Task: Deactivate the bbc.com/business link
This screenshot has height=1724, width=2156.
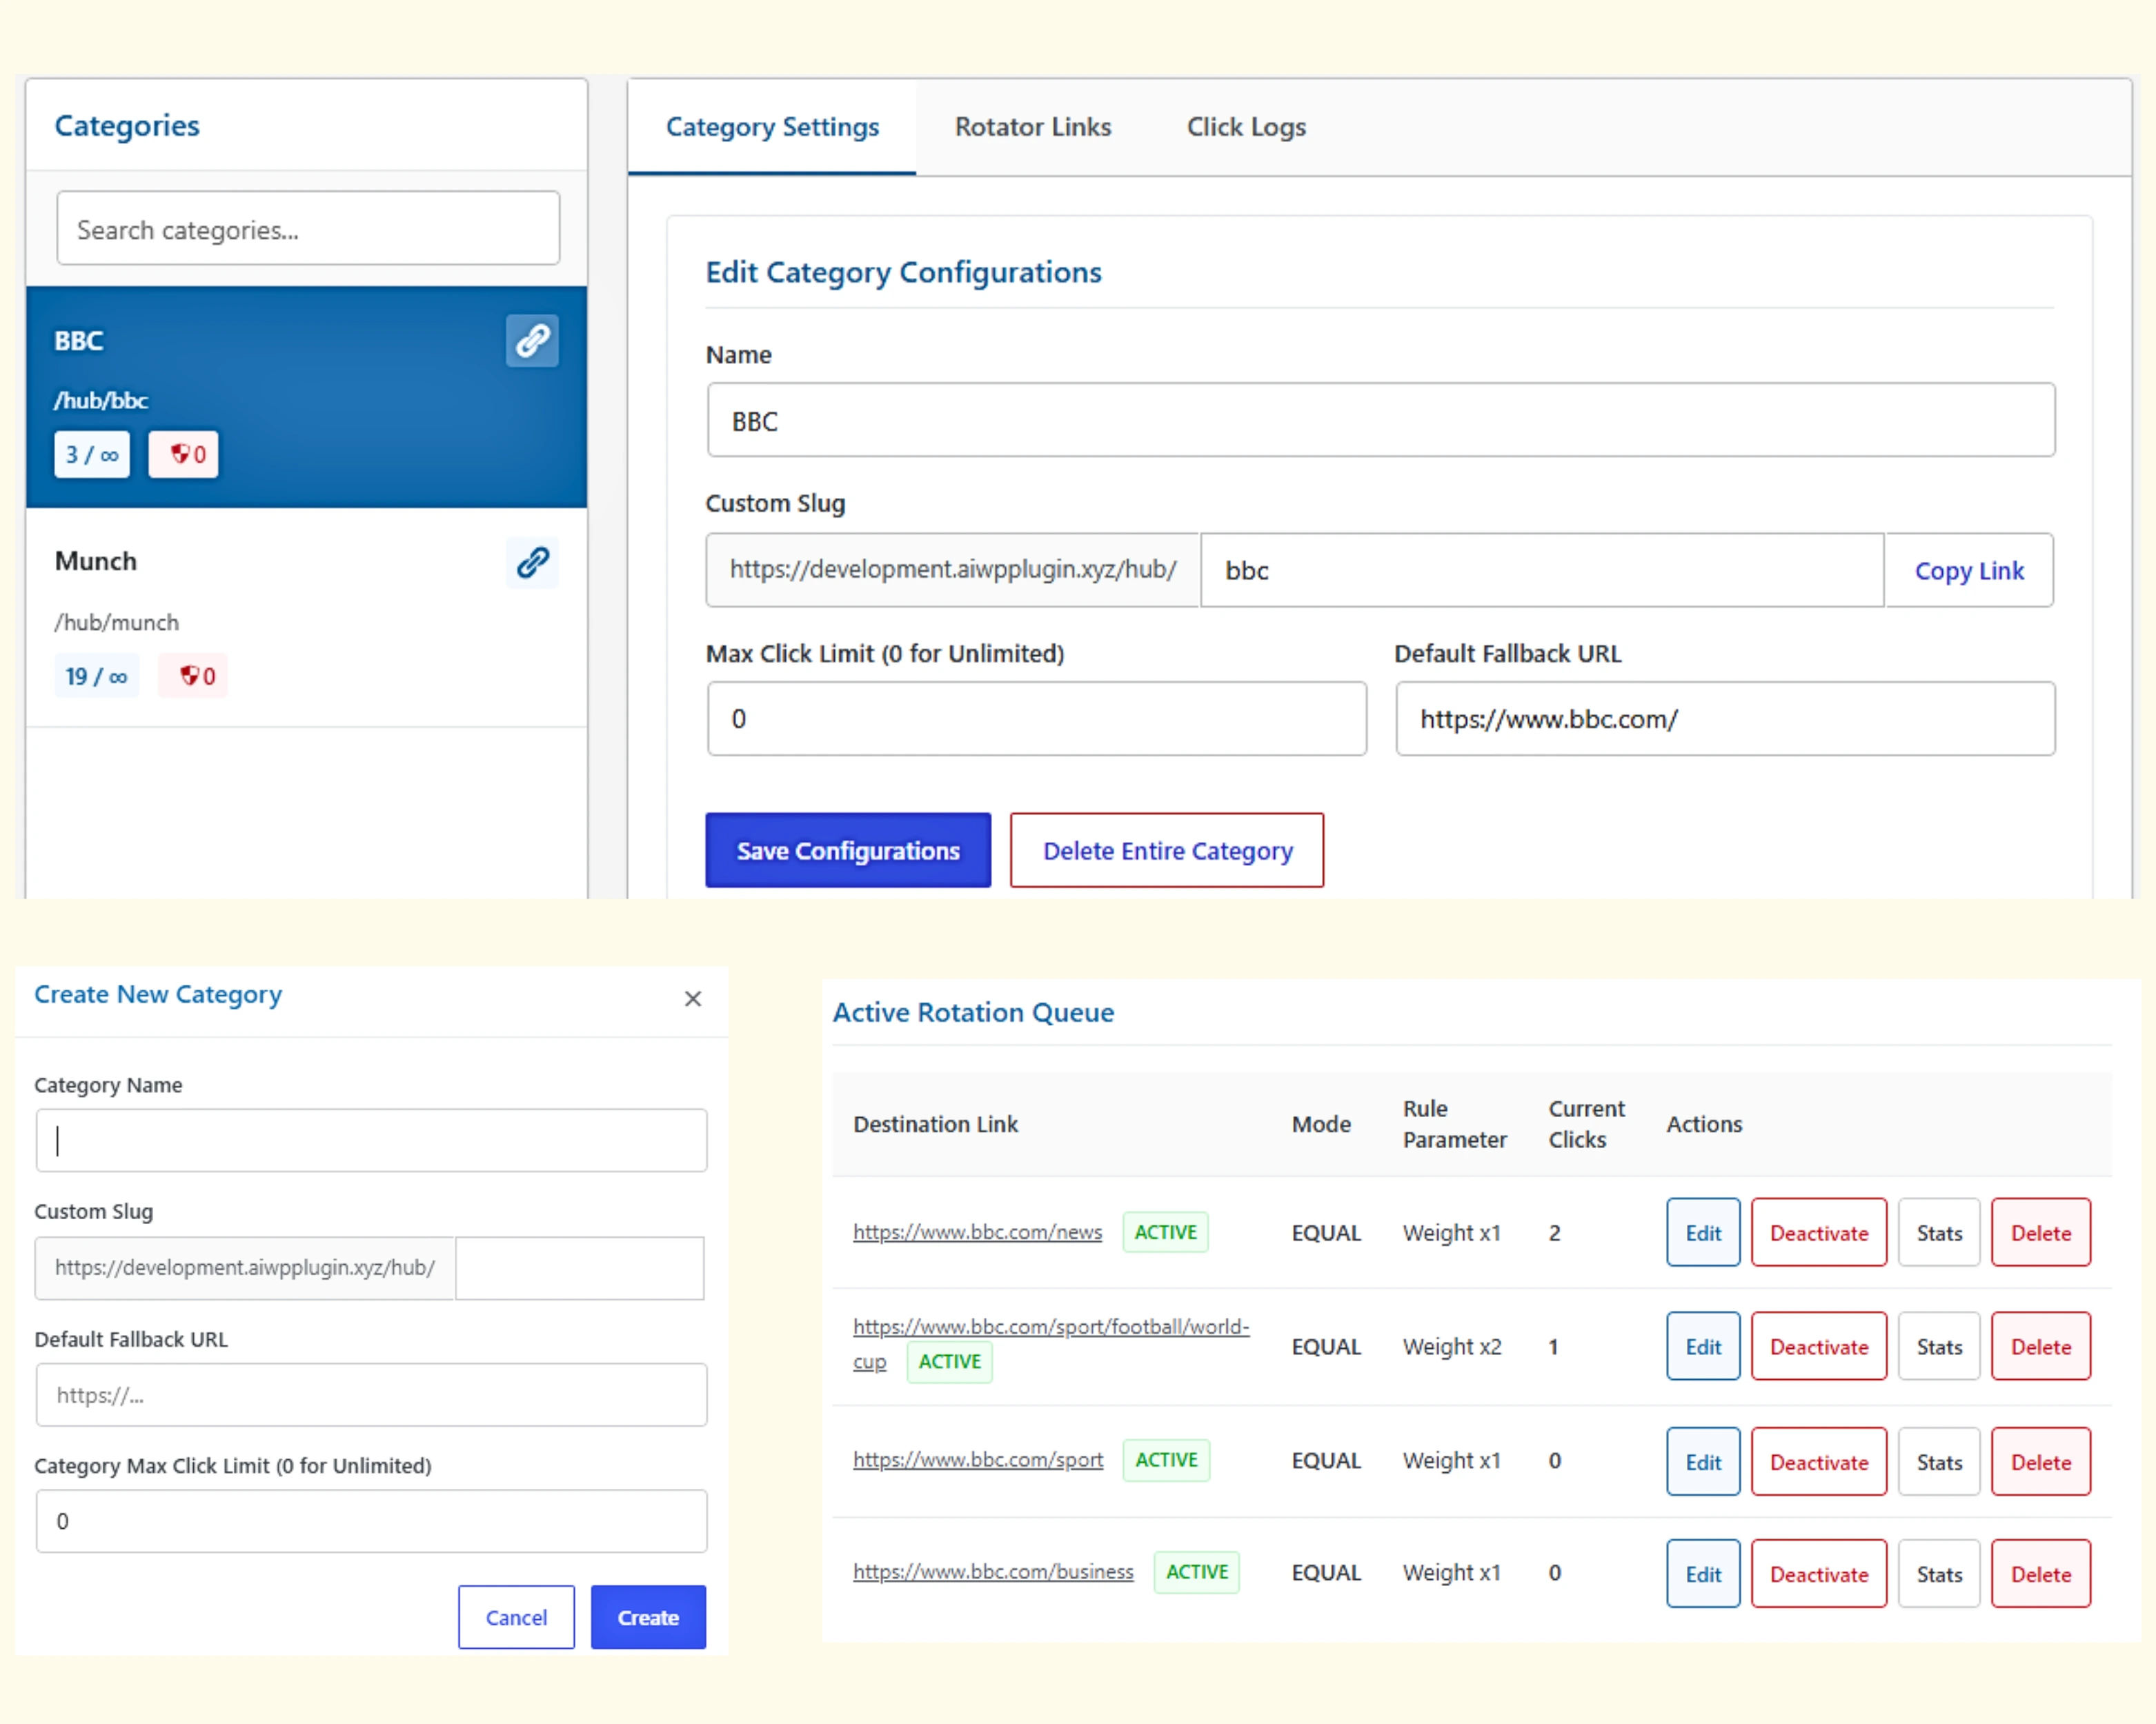Action: (x=1819, y=1574)
